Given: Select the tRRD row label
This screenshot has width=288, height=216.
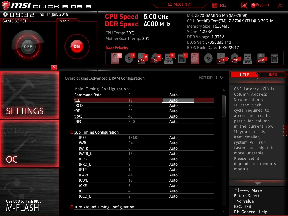Looking at the screenshot, I should point(83,159).
